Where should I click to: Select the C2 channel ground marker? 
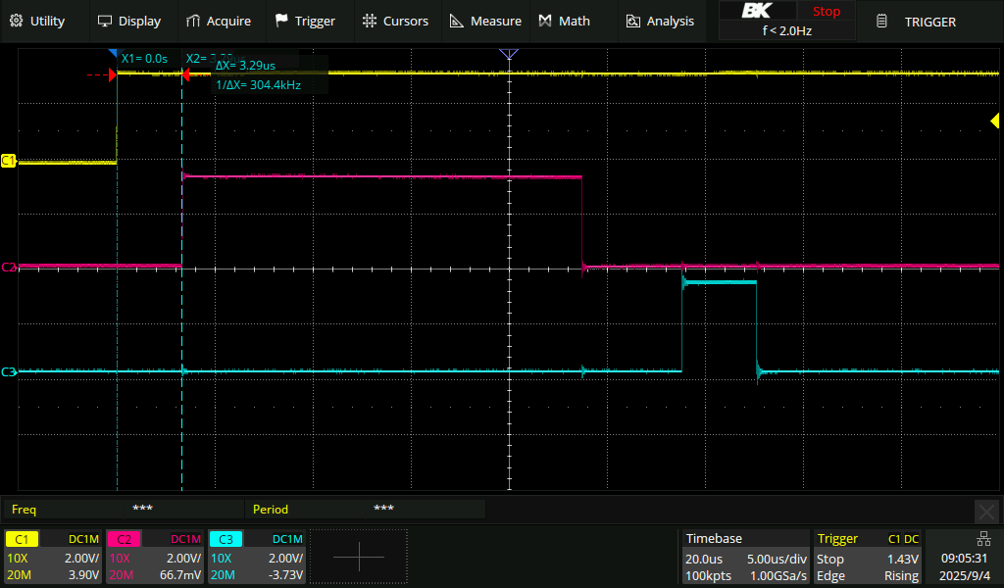click(8, 267)
